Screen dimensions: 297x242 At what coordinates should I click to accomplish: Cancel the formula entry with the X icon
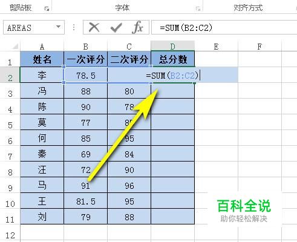point(94,27)
